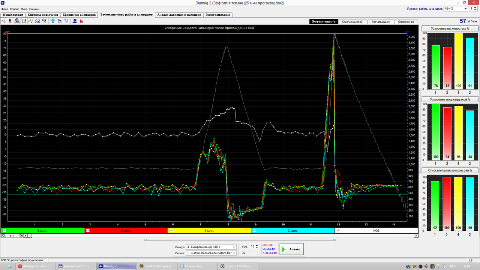Click the RPM magnifier toolbar icon
The width and height of the screenshot is (480, 270).
(x=17, y=21)
